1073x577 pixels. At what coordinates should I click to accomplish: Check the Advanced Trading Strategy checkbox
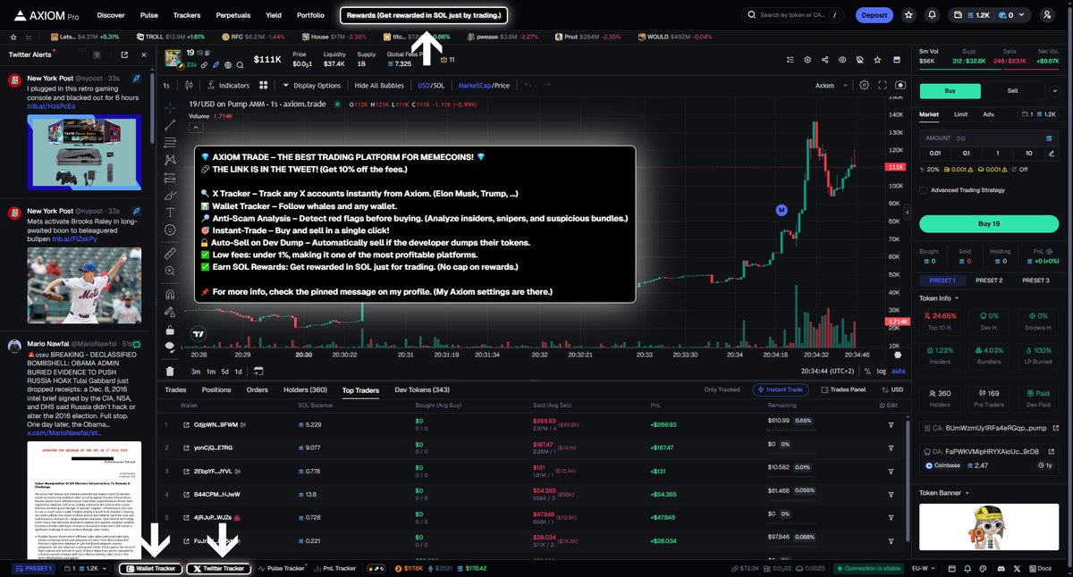pyautogui.click(x=924, y=189)
